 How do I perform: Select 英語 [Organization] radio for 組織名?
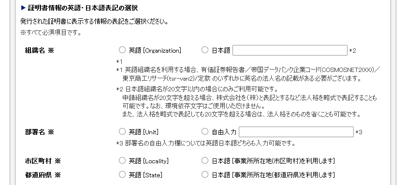122,50
